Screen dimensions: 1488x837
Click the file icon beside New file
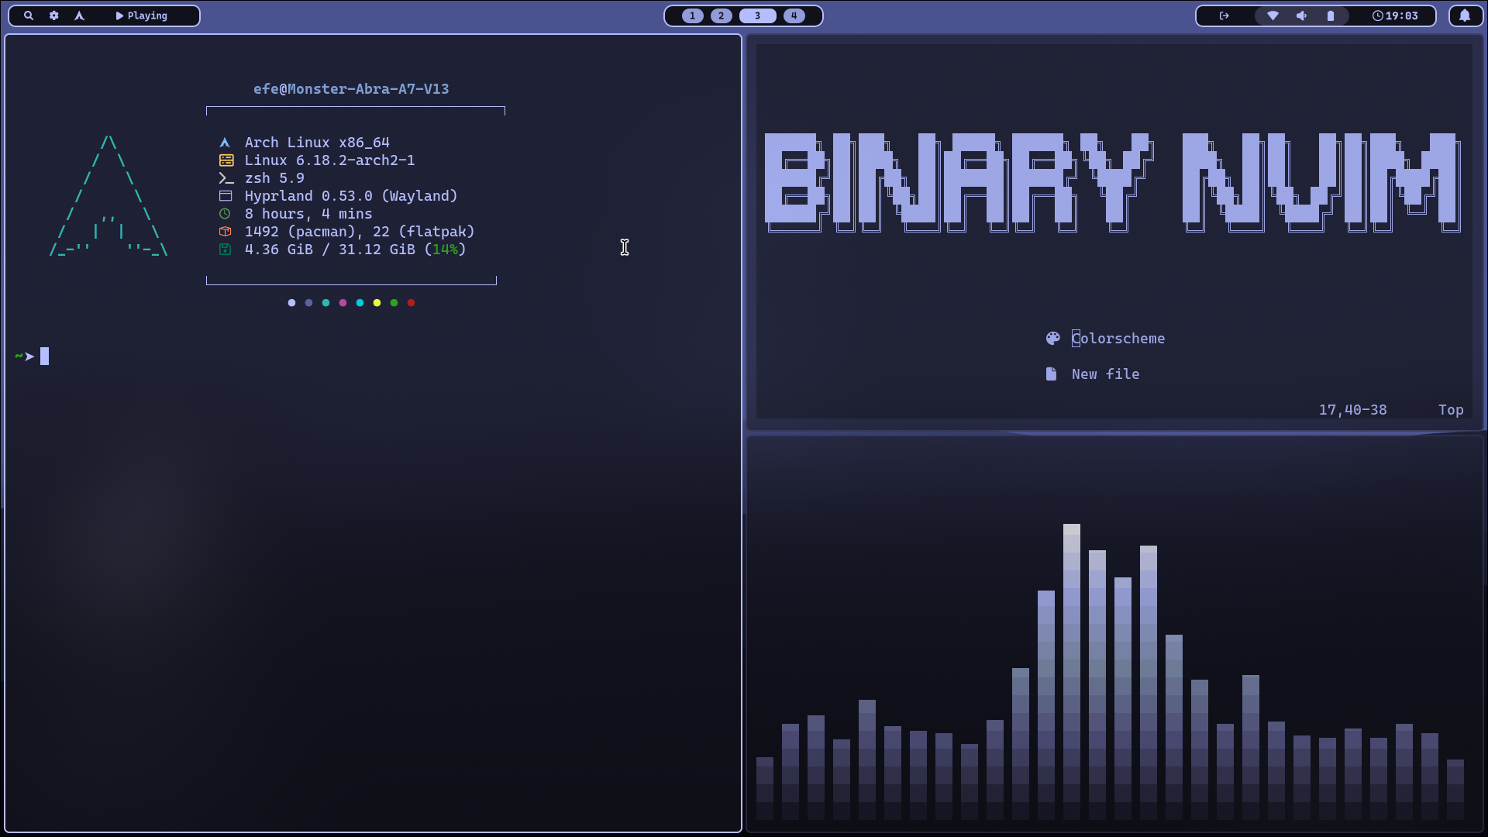[x=1051, y=374]
